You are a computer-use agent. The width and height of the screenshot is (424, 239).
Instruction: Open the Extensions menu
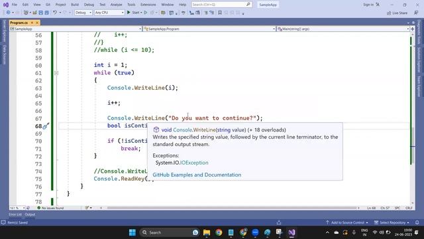[148, 5]
